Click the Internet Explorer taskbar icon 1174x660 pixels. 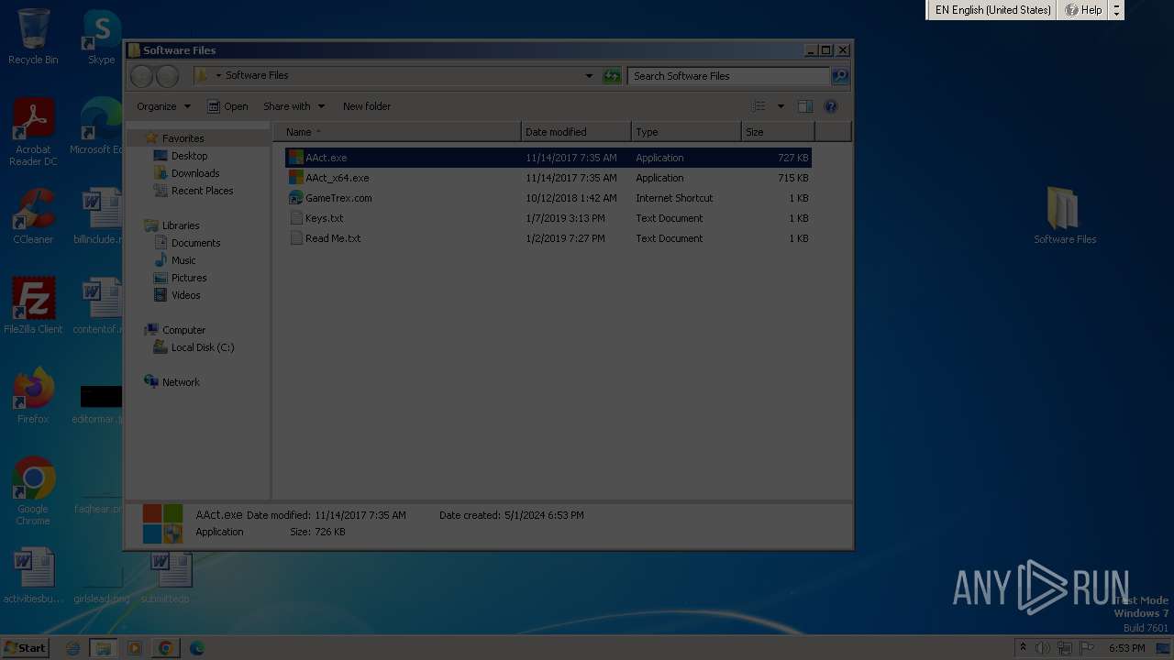coord(73,648)
